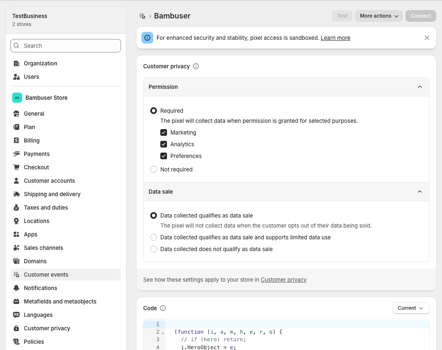Viewport: 442px width, 350px height.
Task: Select the supports limited data use option
Action: tap(154, 237)
